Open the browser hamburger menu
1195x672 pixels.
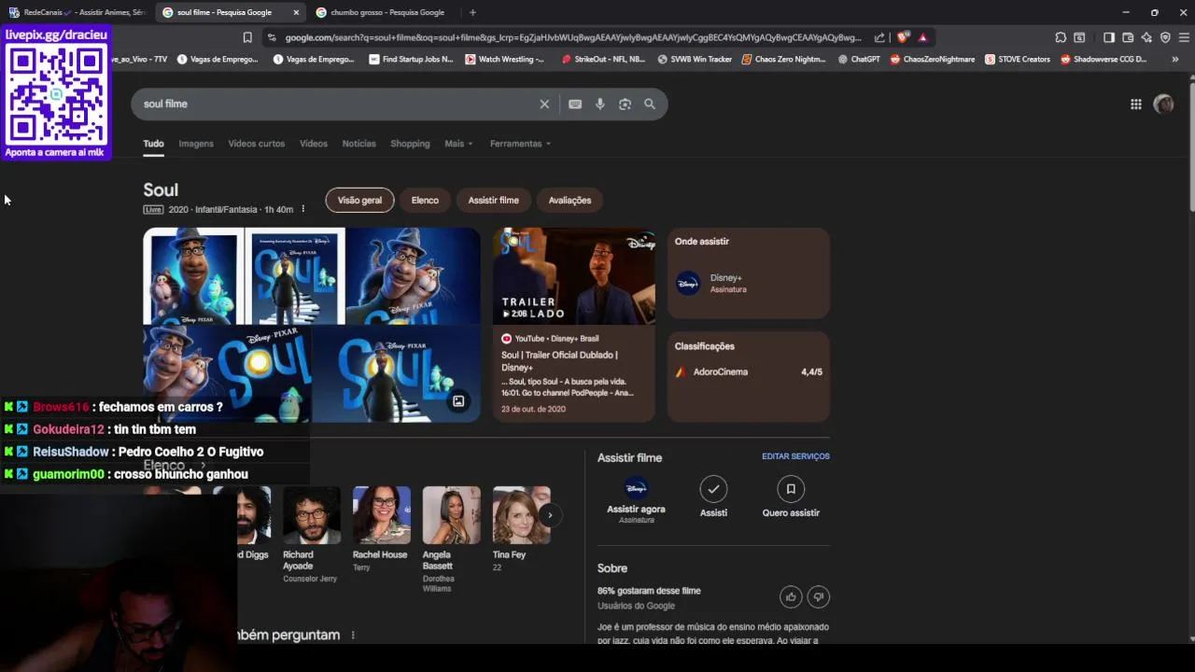[x=1184, y=37]
